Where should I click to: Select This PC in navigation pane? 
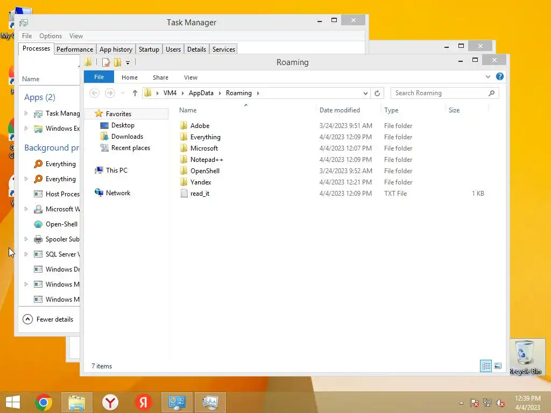(116, 170)
